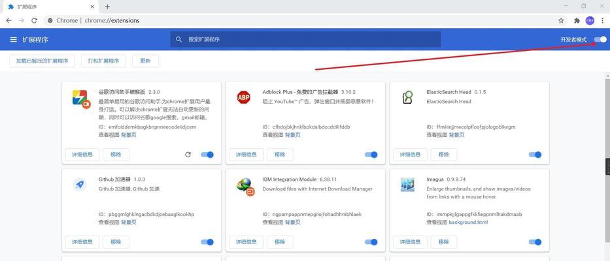Turn off 开发者模式 developer mode toggle
The height and width of the screenshot is (261, 610).
(x=600, y=39)
